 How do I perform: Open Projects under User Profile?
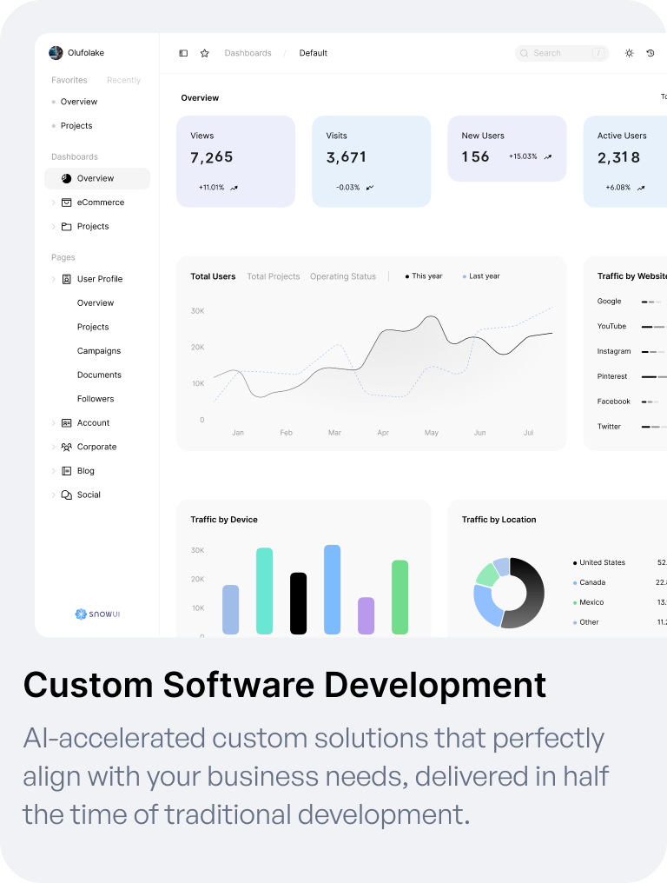93,327
